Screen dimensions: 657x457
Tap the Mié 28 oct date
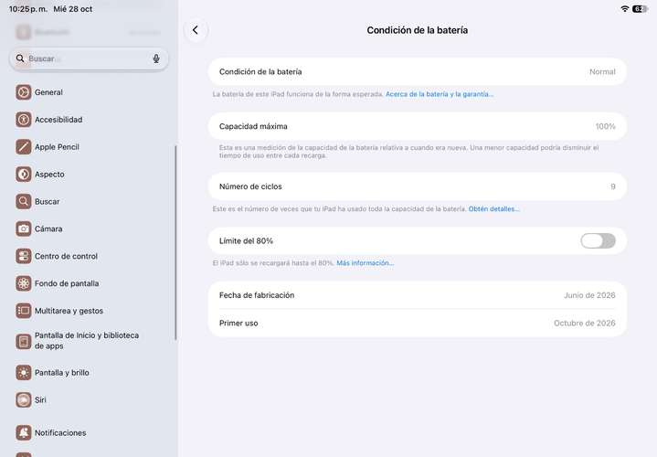pos(73,9)
